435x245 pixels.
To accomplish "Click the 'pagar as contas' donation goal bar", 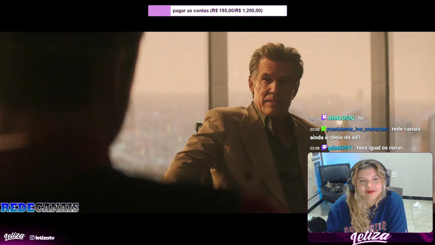I will click(x=217, y=11).
